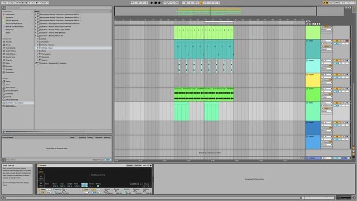
Task: Expand Atomic Drum Loop Collection folder
Action: (x=36, y=26)
